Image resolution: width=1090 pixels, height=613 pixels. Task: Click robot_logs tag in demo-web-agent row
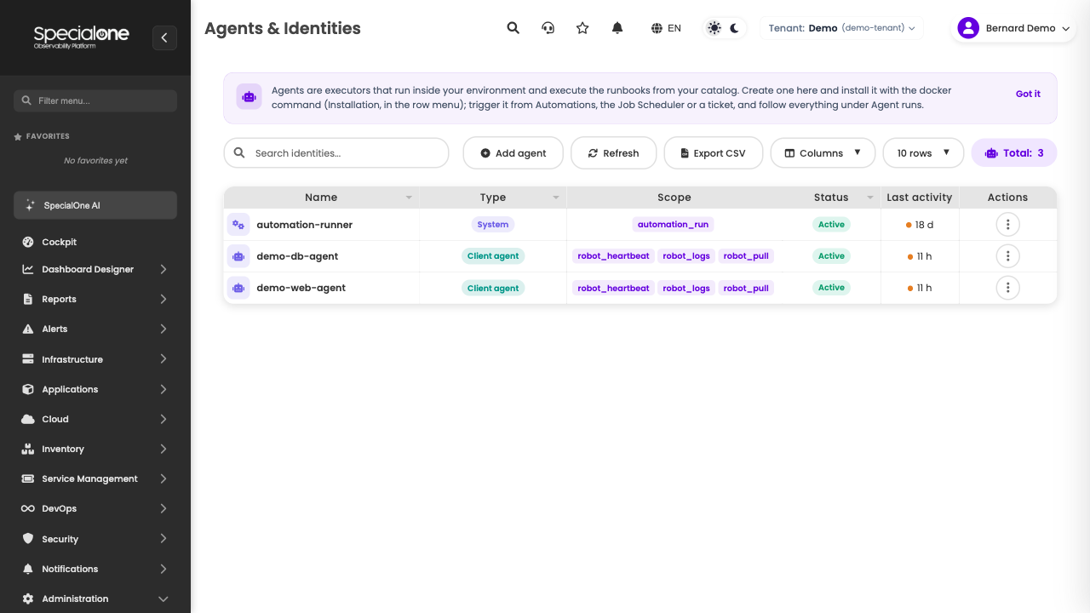coord(686,288)
